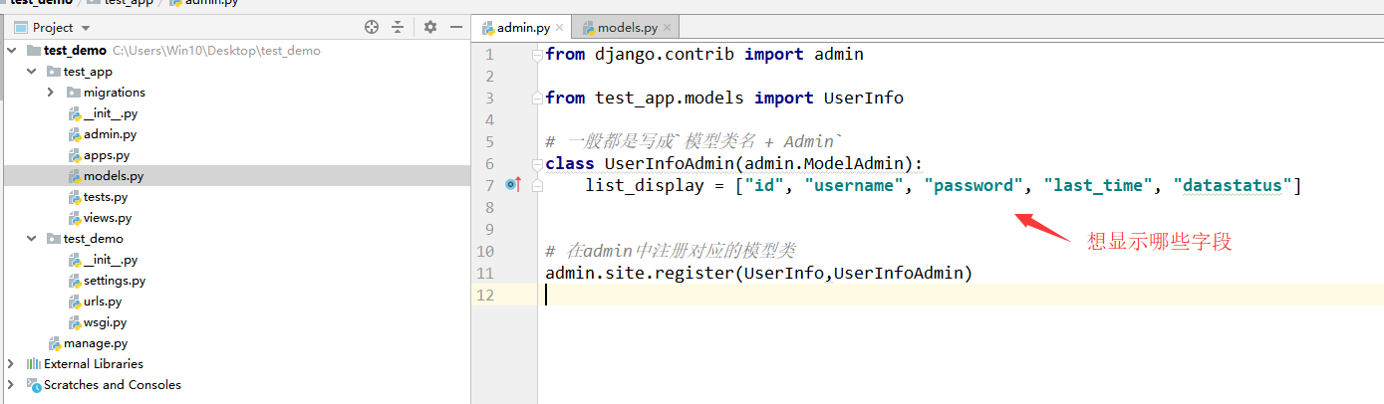Select wsgi.py in the project tree
The image size is (1384, 404).
click(x=105, y=322)
